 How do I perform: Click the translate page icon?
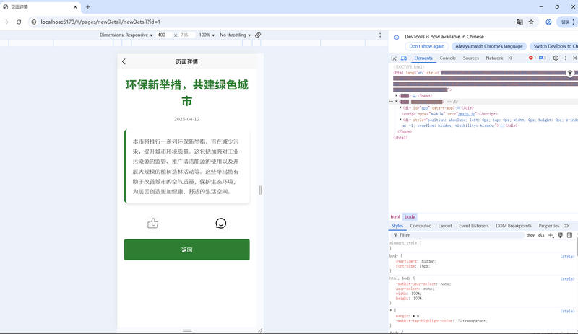[519, 22]
